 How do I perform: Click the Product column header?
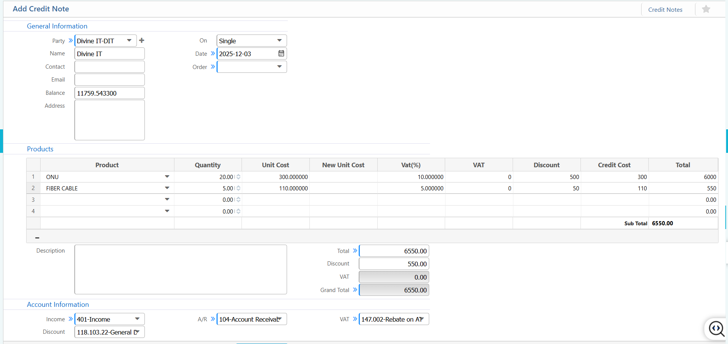107,165
